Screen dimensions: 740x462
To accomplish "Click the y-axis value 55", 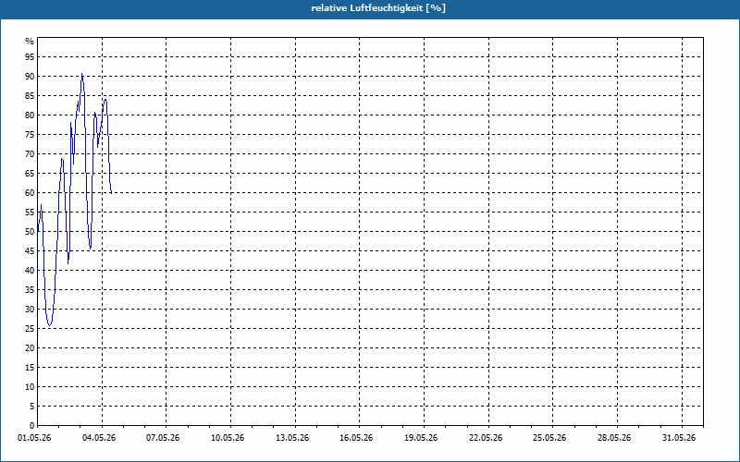I will [30, 213].
